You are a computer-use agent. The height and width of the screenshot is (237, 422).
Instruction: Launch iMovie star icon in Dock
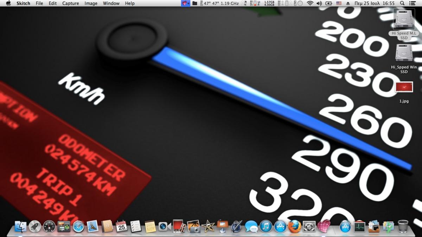[208, 226]
